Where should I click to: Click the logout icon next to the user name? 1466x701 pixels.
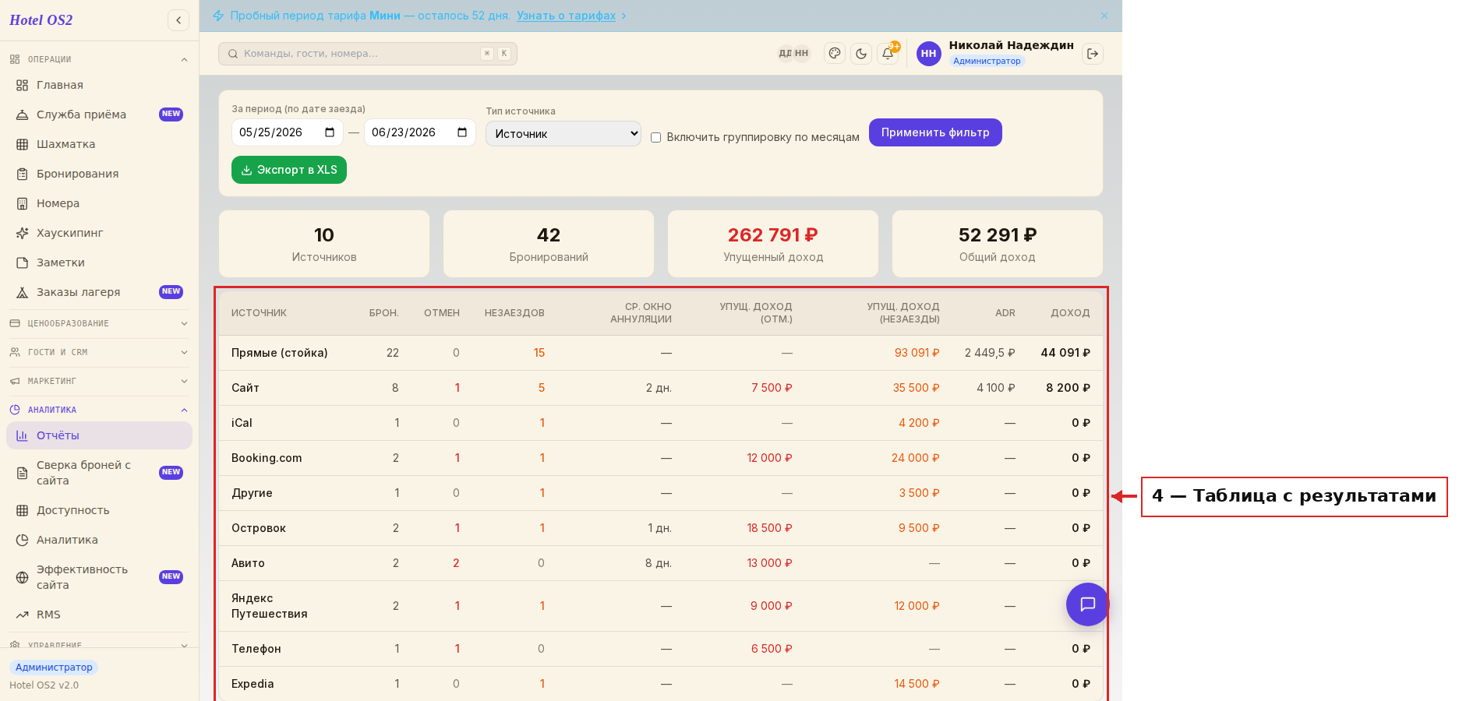point(1093,54)
